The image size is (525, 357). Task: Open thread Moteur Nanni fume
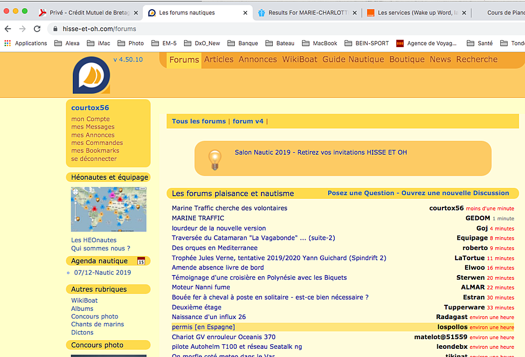(x=201, y=287)
